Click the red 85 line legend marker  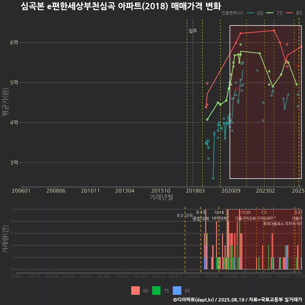pyautogui.click(x=290, y=13)
